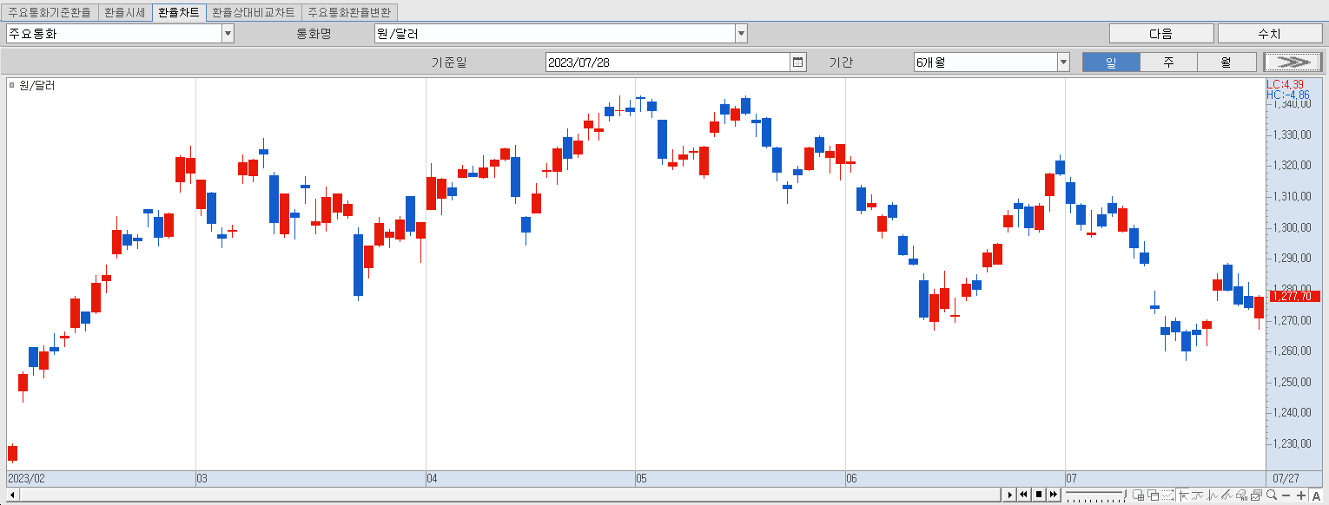Click the chart image save icon
Viewport: 1329px width, 505px height.
coord(1256,495)
